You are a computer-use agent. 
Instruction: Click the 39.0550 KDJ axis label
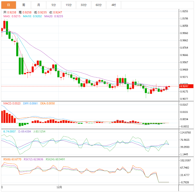click(x=185, y=147)
